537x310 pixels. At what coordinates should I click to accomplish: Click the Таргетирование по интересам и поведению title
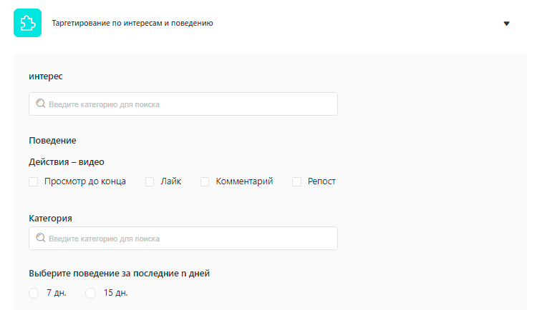132,23
